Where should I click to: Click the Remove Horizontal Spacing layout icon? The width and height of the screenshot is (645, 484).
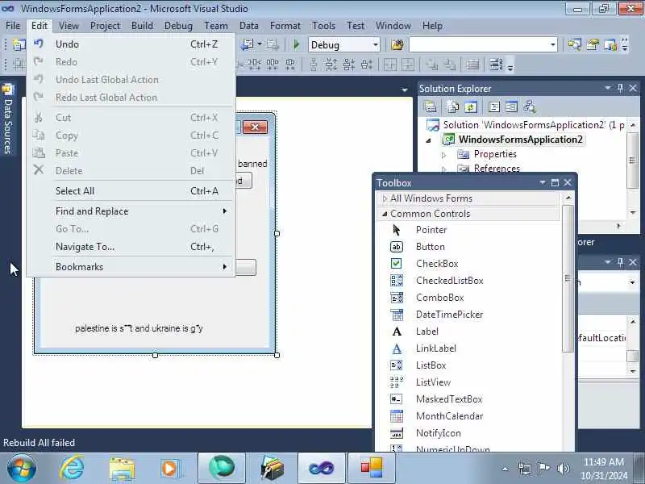pyautogui.click(x=290, y=65)
